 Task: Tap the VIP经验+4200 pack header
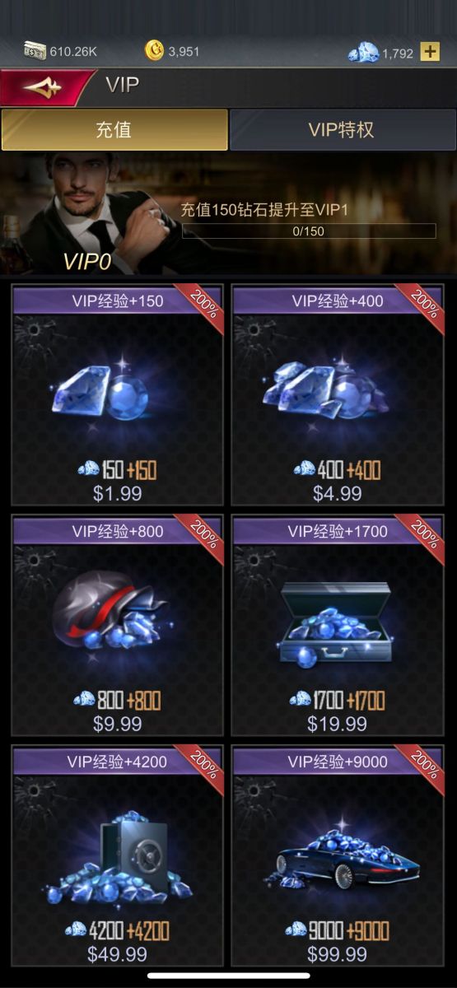point(118,762)
